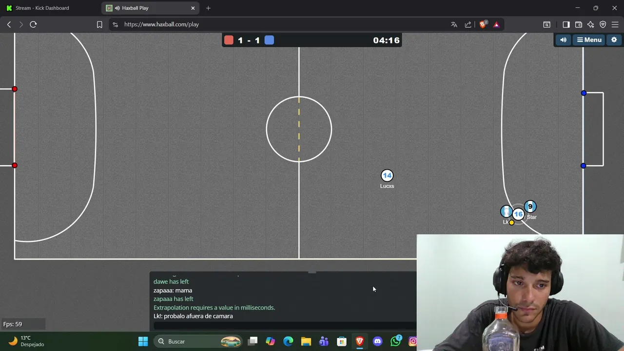Click player 14 Lucxs on the field
This screenshot has width=624, height=351.
[387, 175]
